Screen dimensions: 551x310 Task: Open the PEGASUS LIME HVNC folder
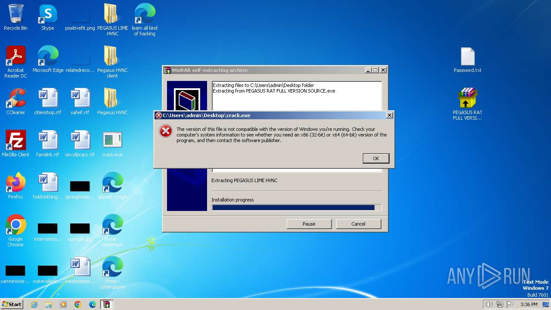(x=112, y=19)
